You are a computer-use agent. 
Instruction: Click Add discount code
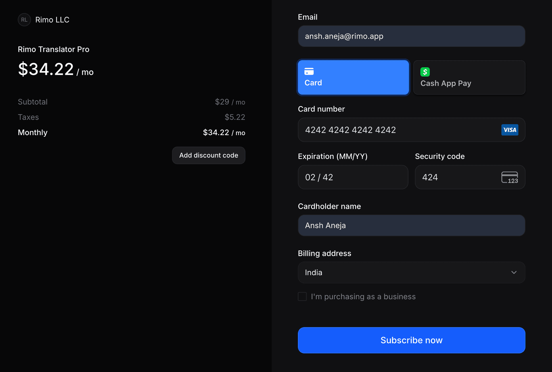pos(209,155)
